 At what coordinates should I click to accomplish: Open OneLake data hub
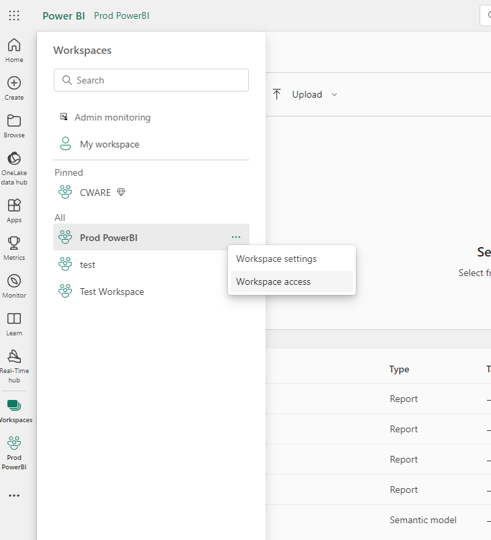click(14, 168)
